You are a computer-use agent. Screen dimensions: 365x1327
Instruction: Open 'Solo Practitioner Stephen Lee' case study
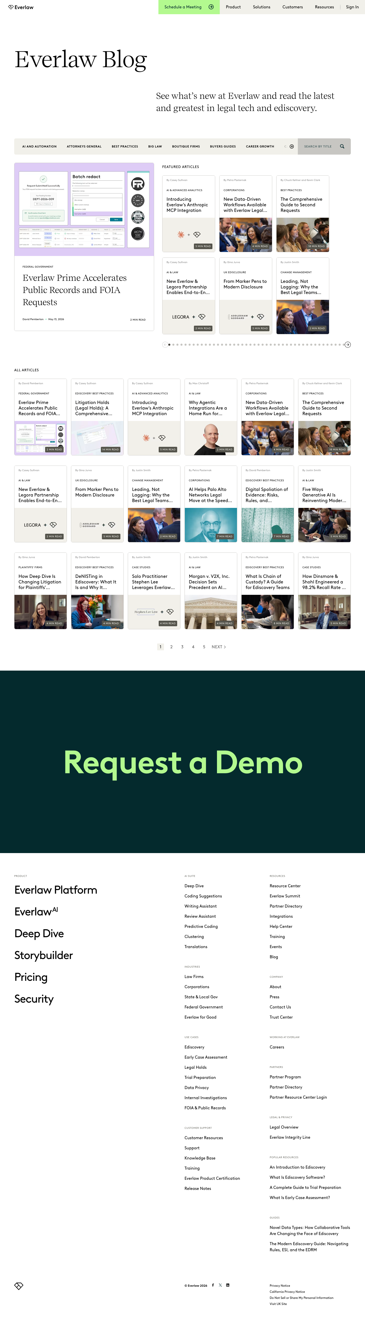coord(154,591)
